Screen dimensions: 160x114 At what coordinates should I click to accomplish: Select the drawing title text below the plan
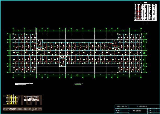(x=78, y=84)
